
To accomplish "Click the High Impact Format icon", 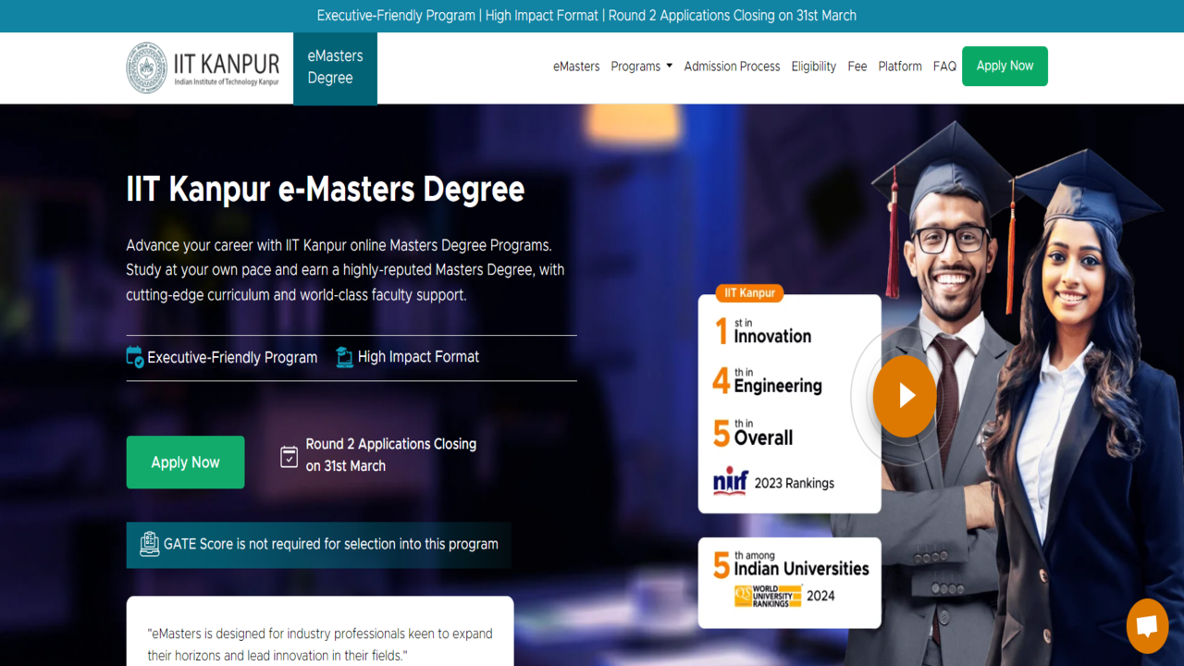I will [x=344, y=357].
